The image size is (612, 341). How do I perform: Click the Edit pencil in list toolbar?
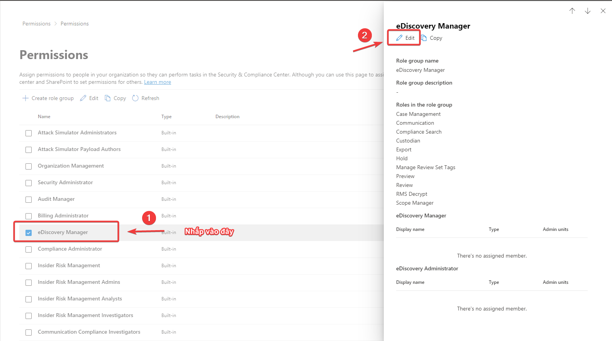(83, 98)
